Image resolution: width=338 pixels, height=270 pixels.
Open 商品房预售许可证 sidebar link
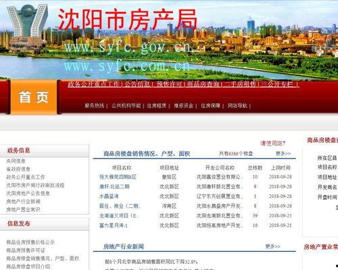pos(26,250)
